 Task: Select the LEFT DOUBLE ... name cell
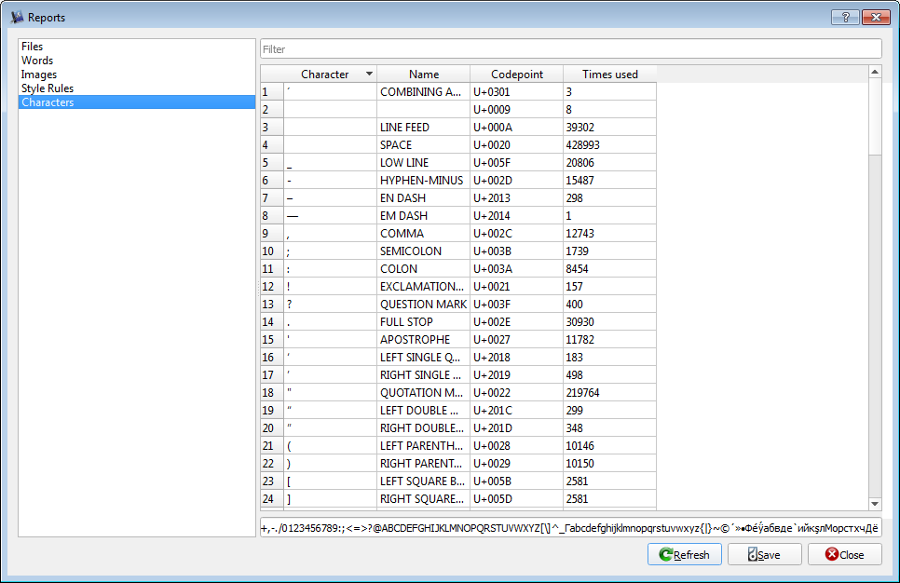(x=424, y=411)
